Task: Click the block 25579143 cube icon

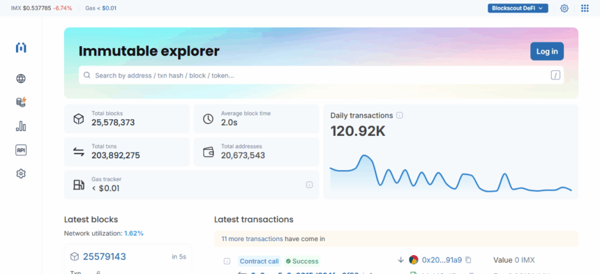Action: [75, 257]
